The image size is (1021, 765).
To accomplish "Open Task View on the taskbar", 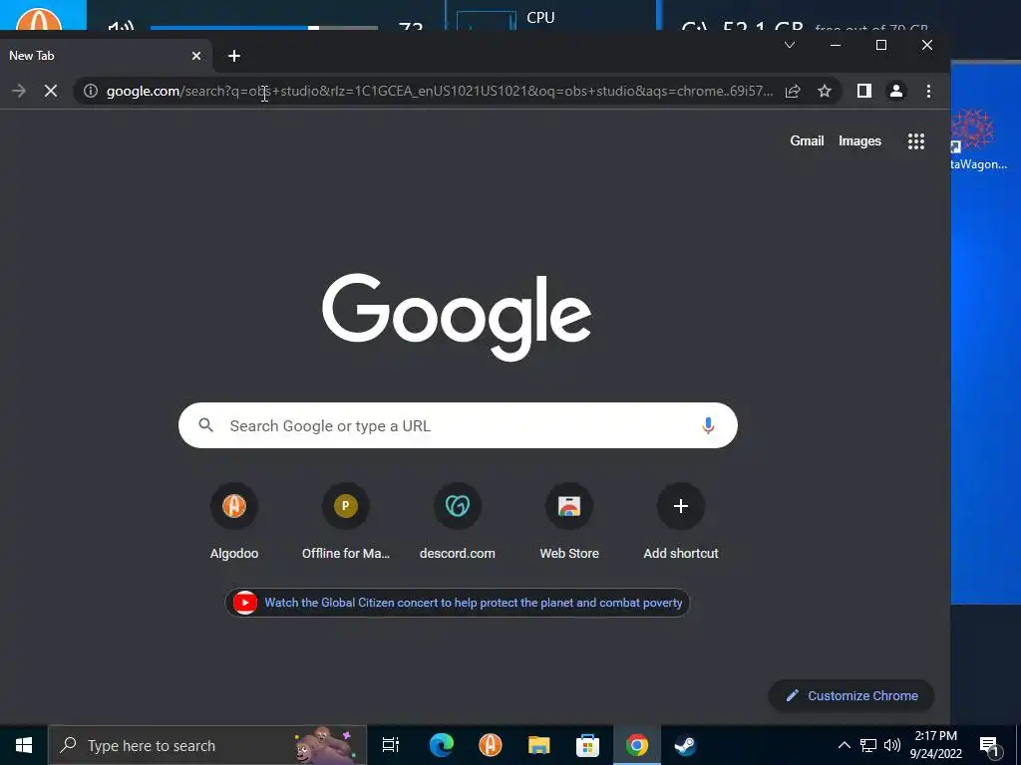I will point(391,745).
